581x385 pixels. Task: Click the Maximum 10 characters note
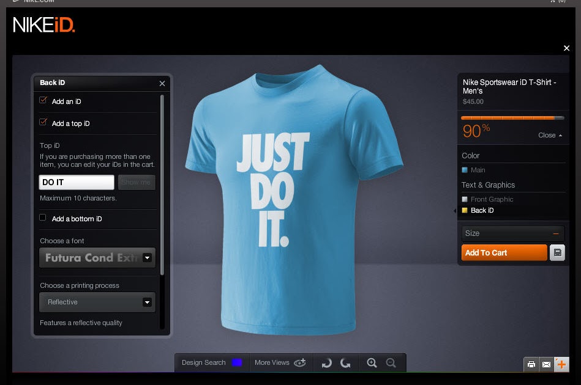coord(78,198)
